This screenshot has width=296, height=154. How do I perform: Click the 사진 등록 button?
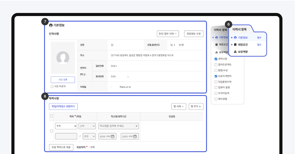(63, 80)
